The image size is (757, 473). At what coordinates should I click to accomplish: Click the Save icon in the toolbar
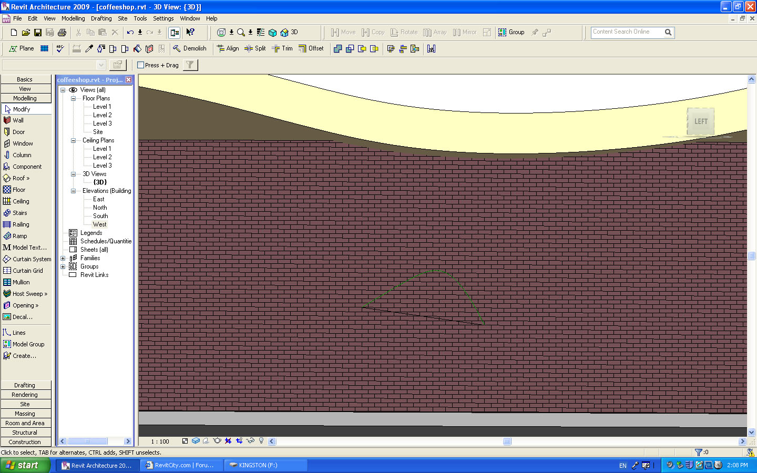(x=38, y=33)
